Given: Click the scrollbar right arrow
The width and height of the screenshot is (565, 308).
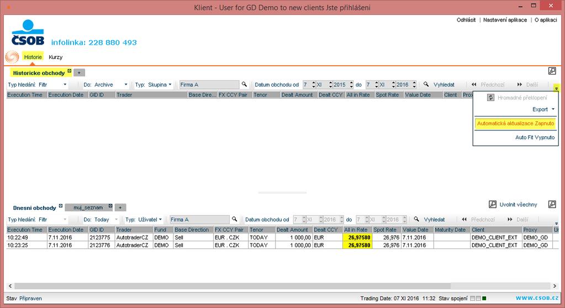Looking at the screenshot, I should (x=554, y=286).
